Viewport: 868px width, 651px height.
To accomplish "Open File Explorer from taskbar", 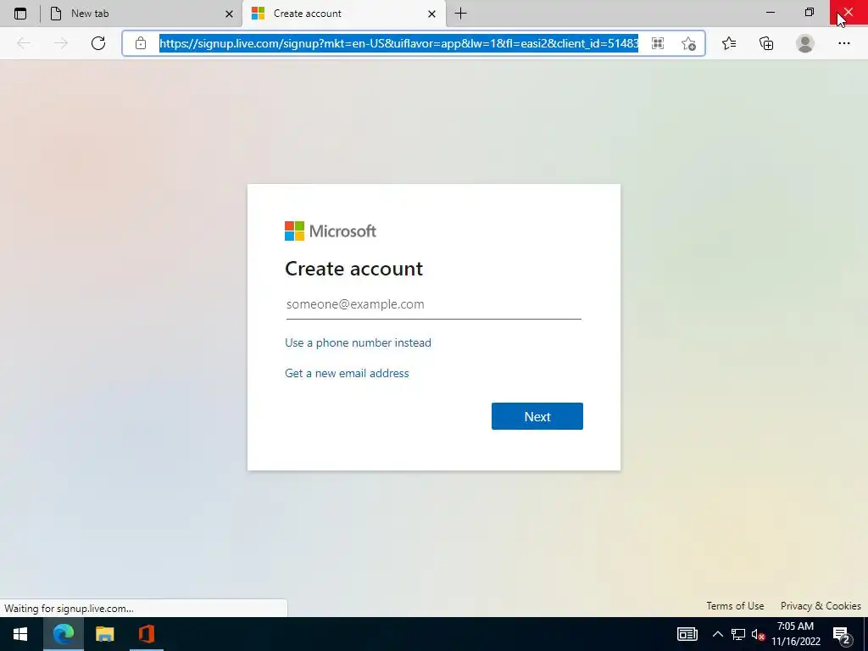I will [x=104, y=634].
